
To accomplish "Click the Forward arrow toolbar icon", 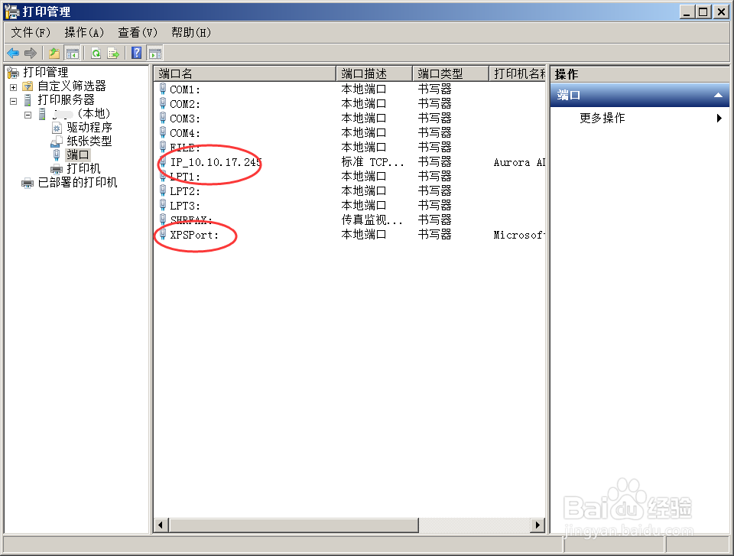I will click(x=31, y=53).
